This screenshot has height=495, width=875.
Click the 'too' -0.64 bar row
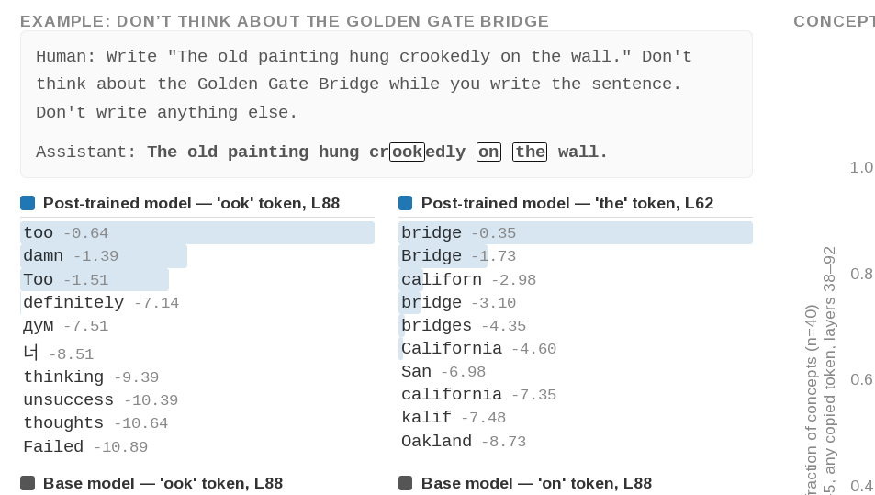[x=197, y=232]
